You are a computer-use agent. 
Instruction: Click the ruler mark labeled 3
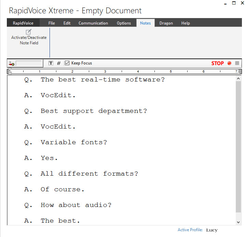[x=105, y=71]
